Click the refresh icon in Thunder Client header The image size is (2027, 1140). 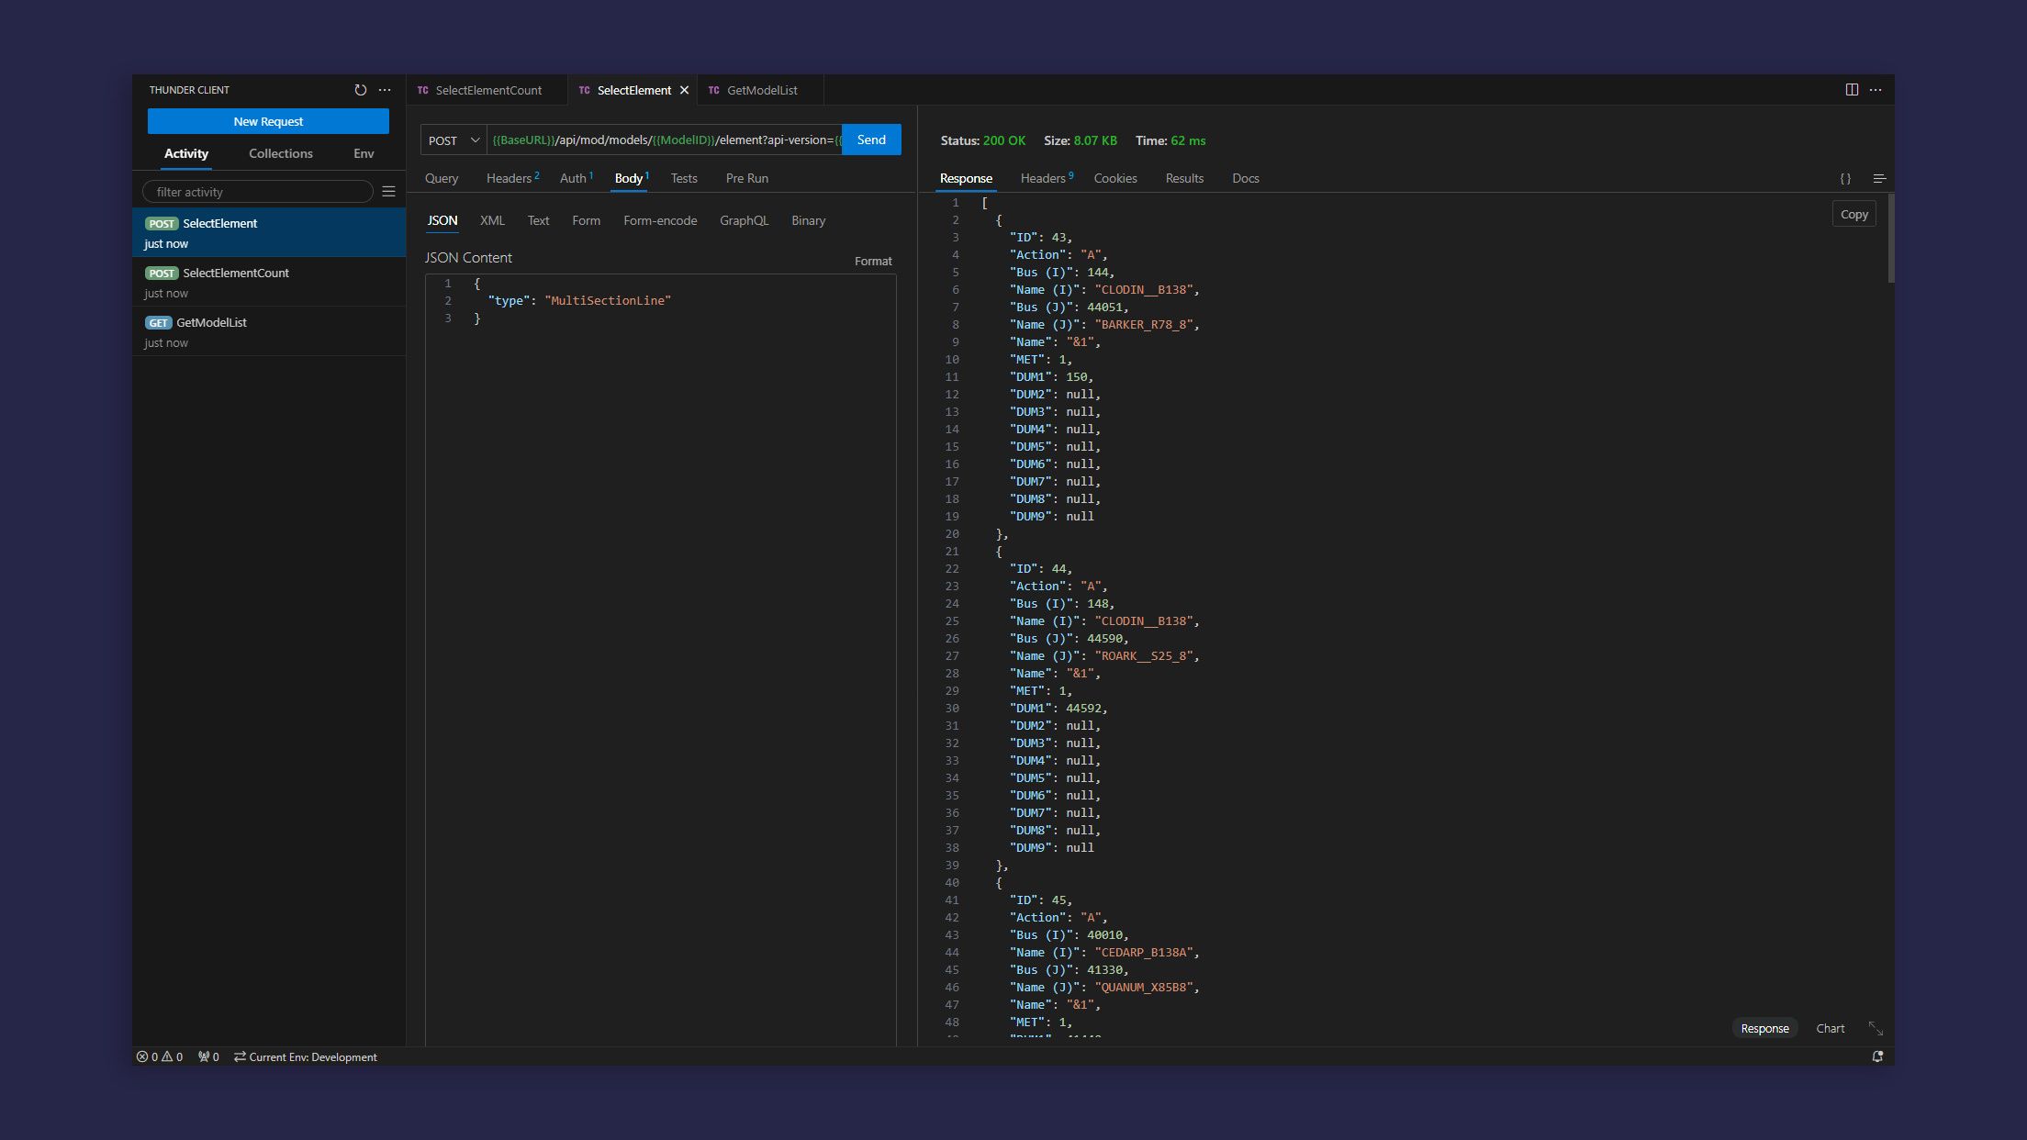[x=360, y=90]
